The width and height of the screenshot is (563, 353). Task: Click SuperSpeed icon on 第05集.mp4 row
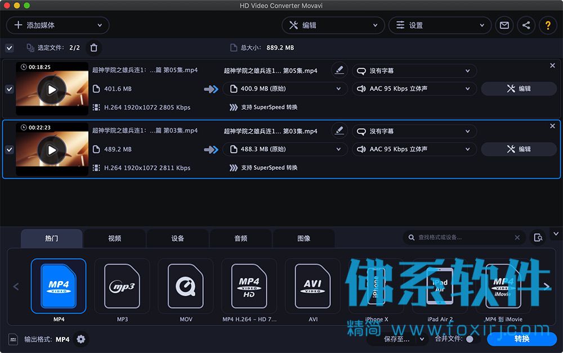point(234,107)
